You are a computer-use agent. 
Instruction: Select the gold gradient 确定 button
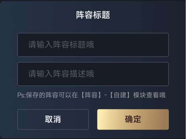click(133, 119)
